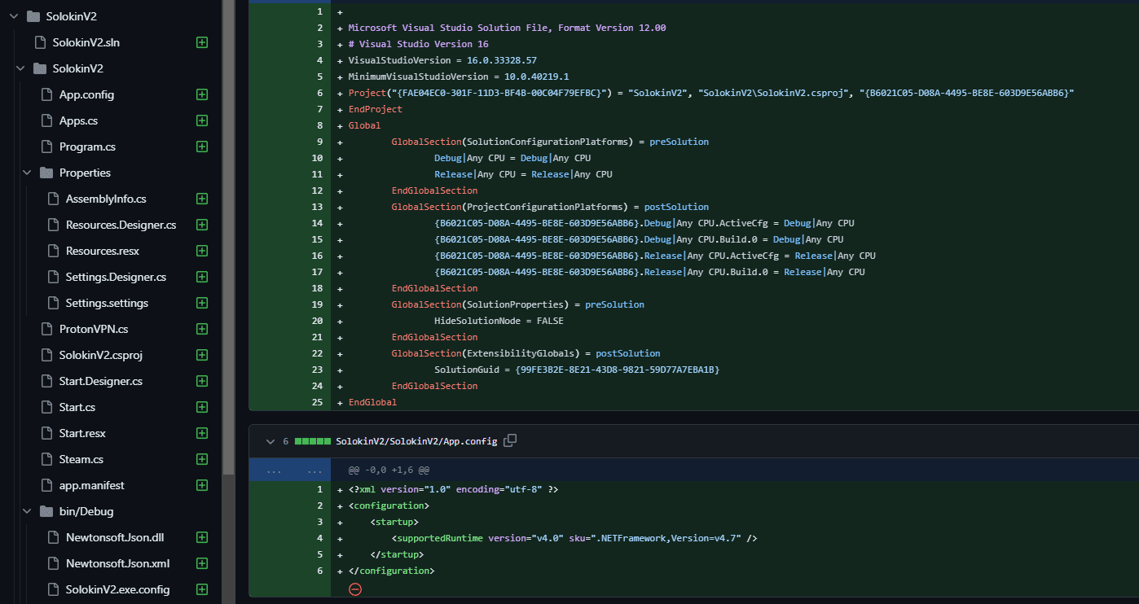The image size is (1139, 604).
Task: Collapse the top-level SolokinV2 folder
Action: coord(13,16)
